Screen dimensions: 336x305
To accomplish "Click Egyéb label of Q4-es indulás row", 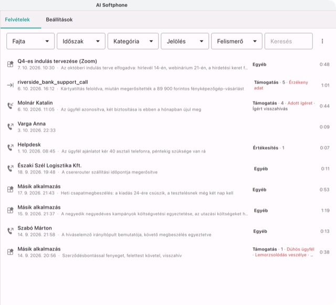I will [x=259, y=65].
